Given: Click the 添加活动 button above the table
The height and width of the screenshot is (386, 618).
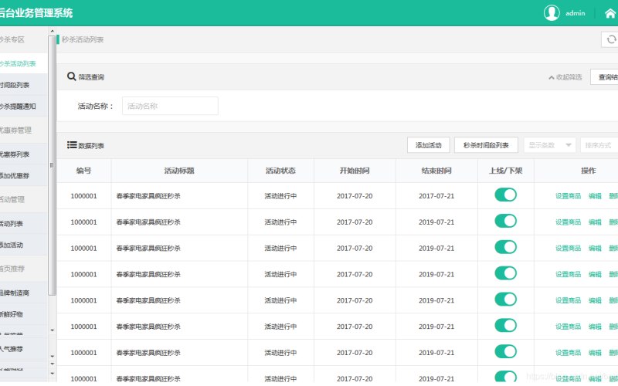Looking at the screenshot, I should [x=429, y=145].
